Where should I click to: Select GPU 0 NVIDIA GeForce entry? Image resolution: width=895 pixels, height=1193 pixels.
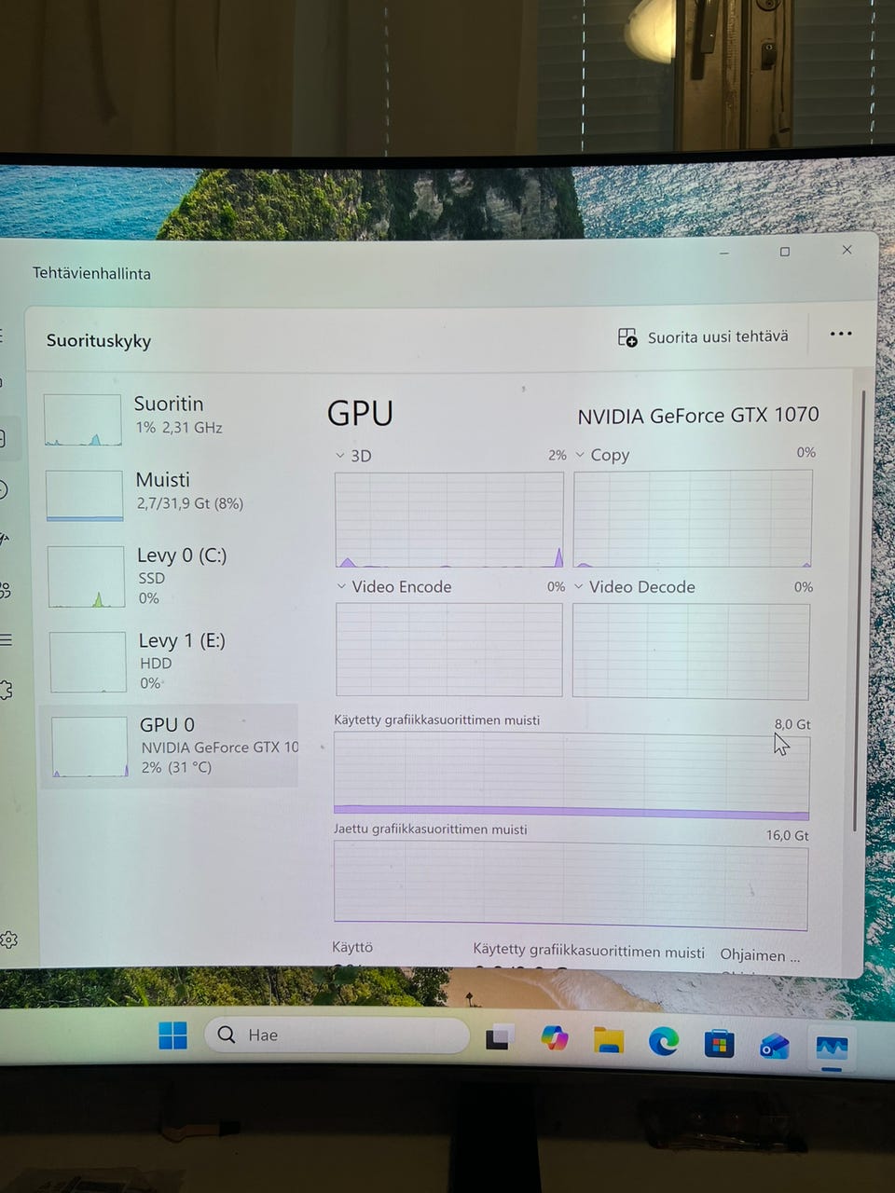click(x=170, y=746)
